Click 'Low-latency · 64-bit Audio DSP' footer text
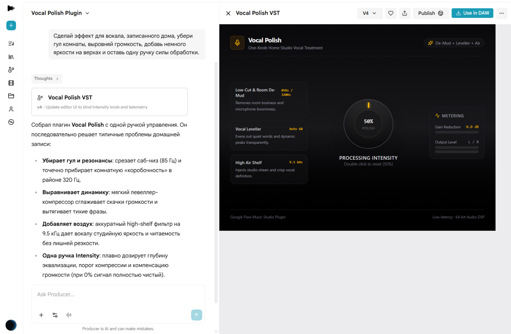 [458, 217]
